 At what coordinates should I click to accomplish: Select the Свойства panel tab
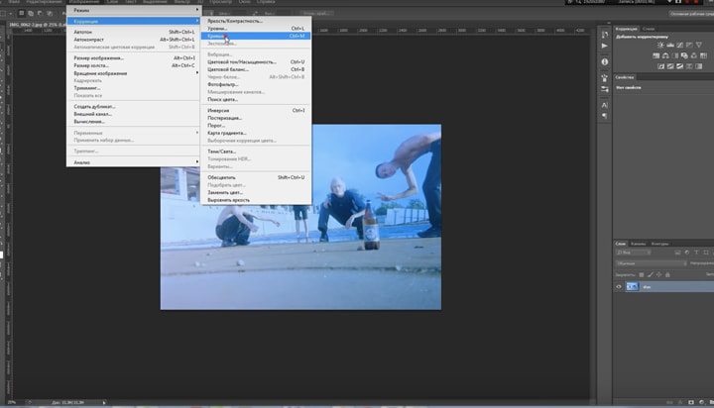click(625, 77)
